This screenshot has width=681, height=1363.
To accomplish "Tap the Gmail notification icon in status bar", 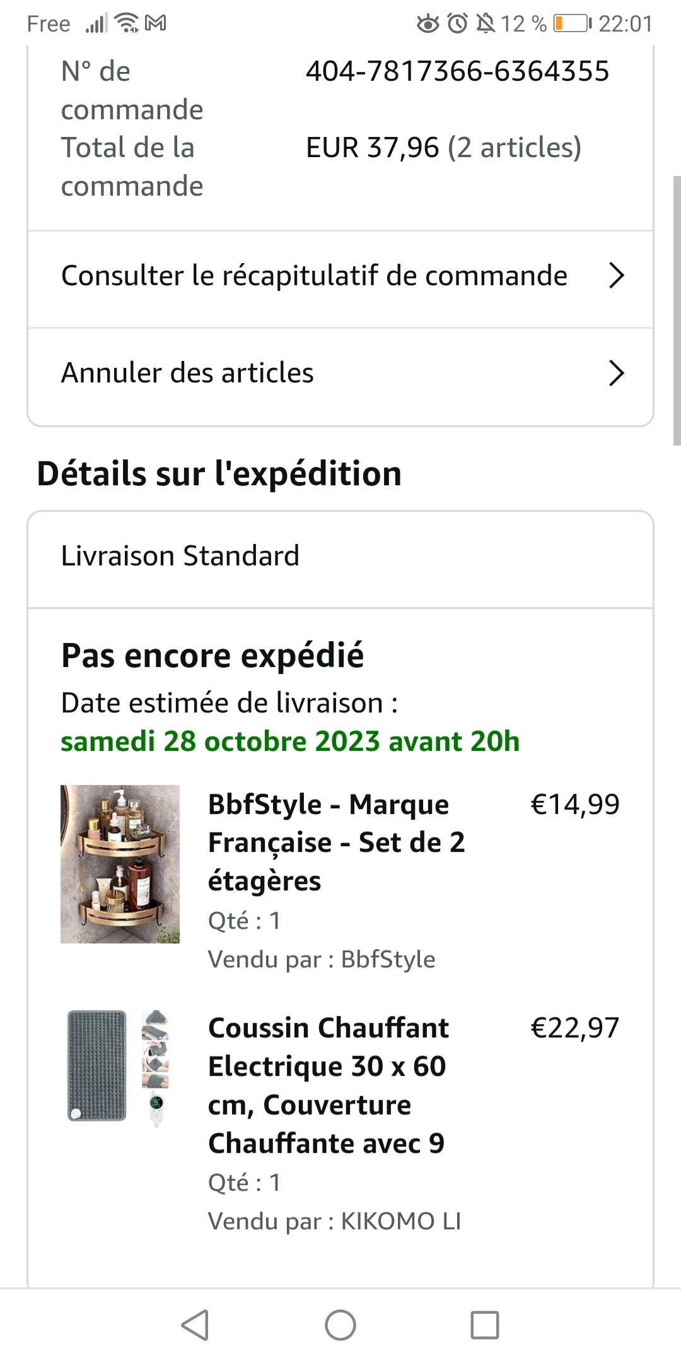I will (156, 23).
